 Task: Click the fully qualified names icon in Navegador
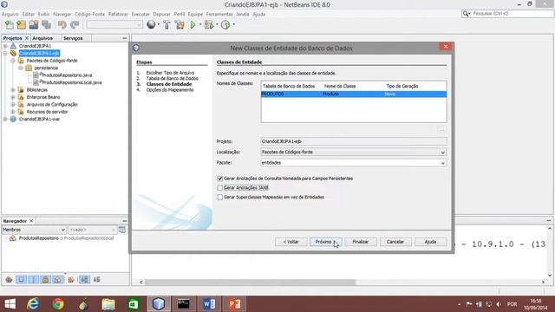(71, 280)
